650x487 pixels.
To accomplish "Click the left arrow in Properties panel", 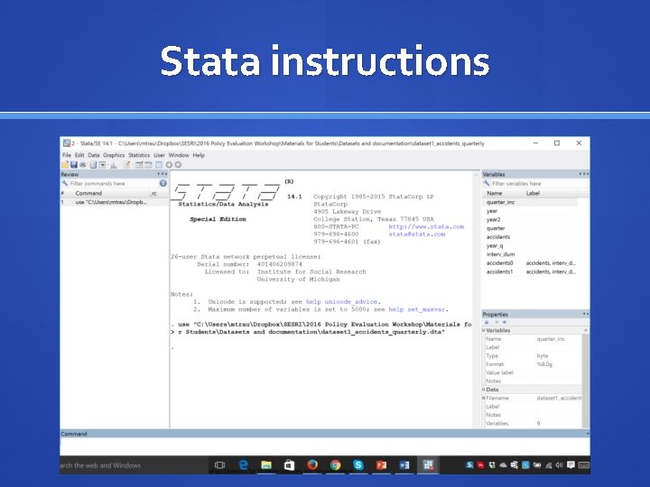I will click(497, 322).
